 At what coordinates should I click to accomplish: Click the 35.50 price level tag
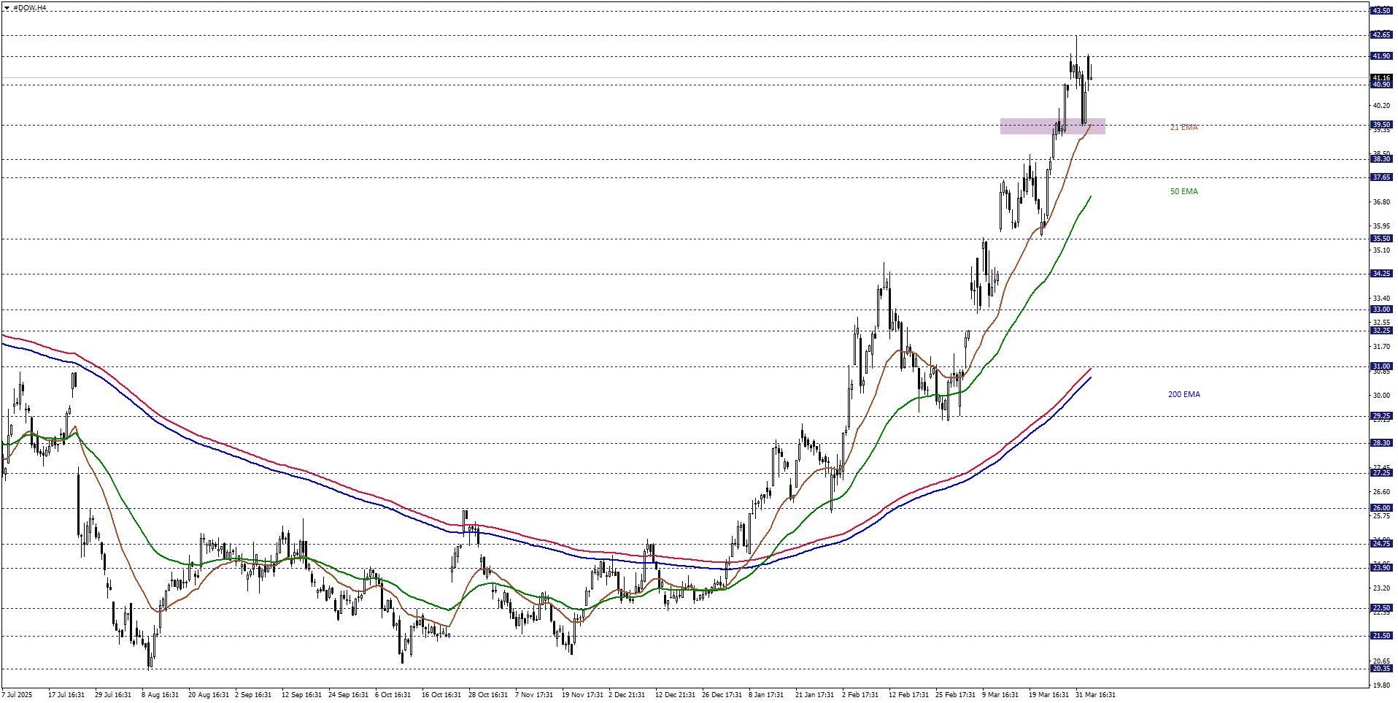(1381, 239)
